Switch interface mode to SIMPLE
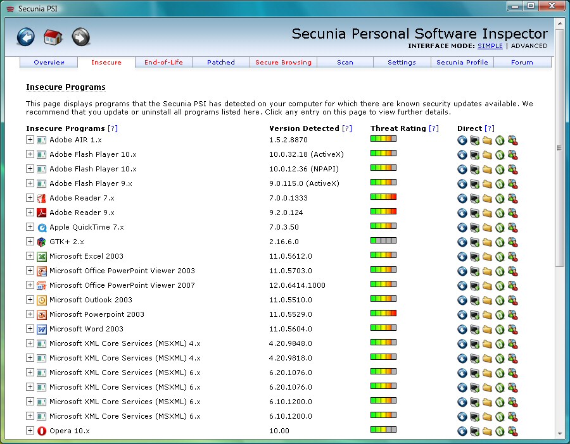 490,46
